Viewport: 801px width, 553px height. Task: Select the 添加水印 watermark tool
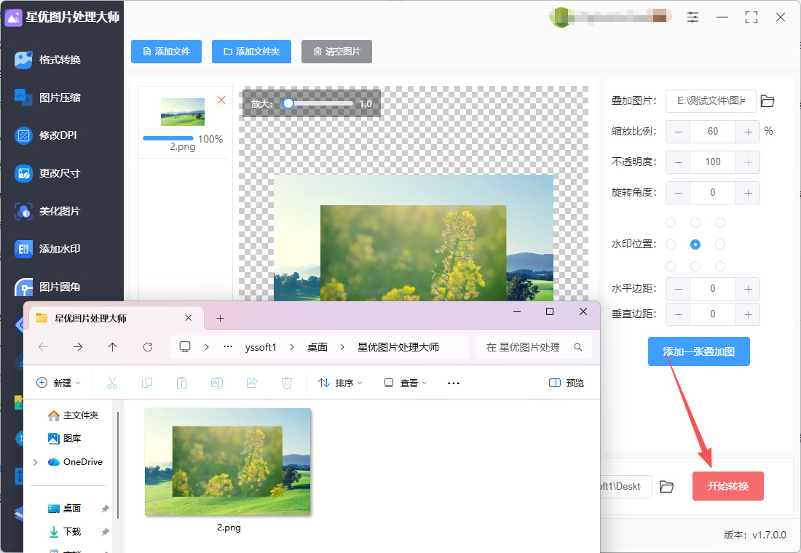coord(58,249)
